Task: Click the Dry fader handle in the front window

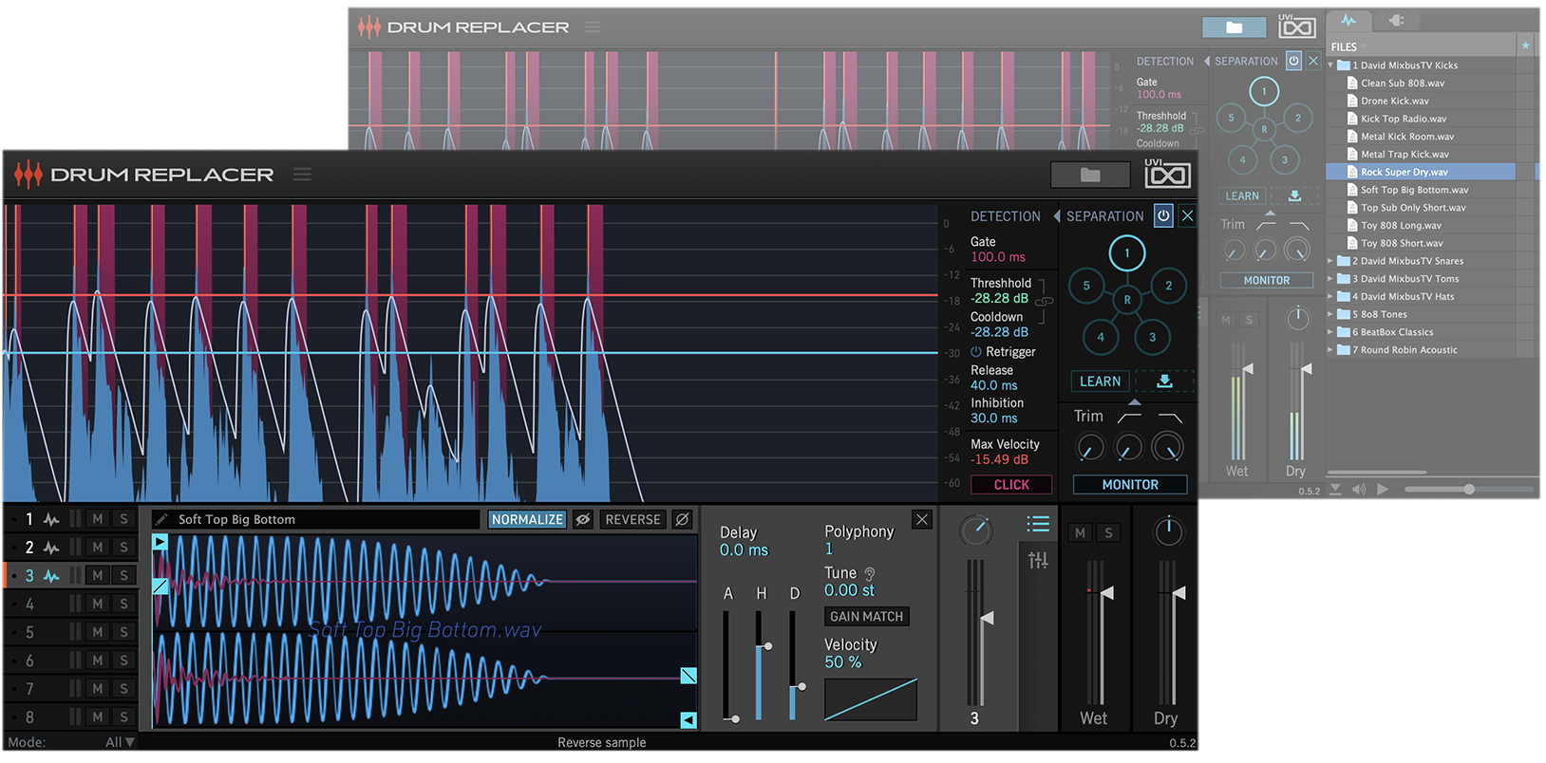Action: [1178, 593]
